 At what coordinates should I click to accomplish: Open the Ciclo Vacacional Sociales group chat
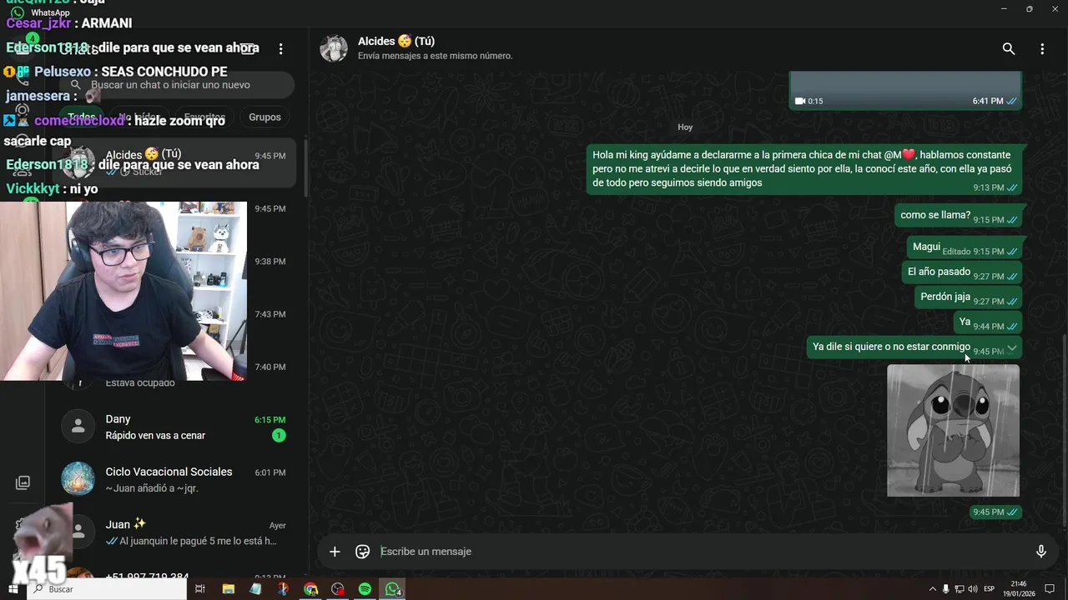coord(174,479)
